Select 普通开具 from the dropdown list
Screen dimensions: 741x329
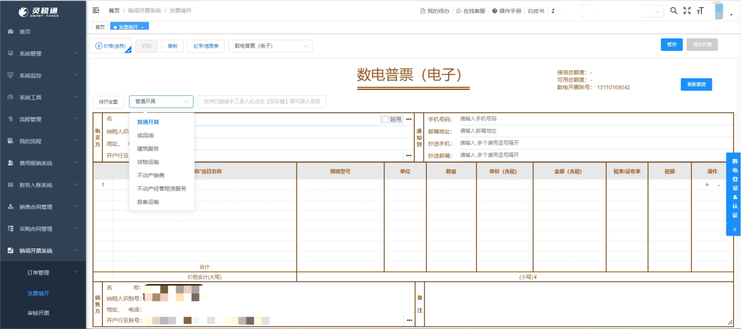[162, 122]
